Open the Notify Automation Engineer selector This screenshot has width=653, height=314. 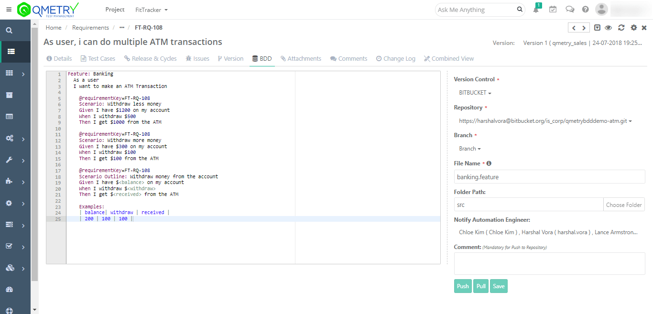click(548, 232)
